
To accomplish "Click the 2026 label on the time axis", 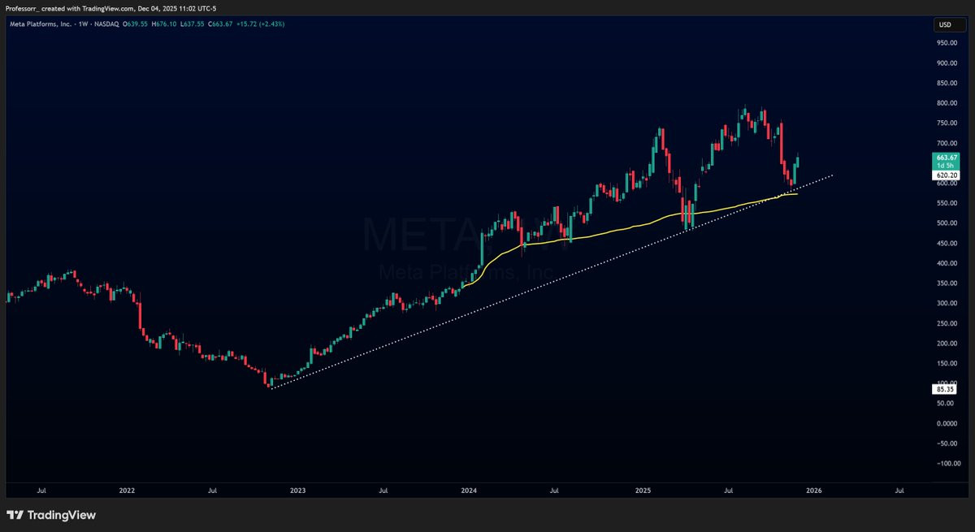I will tap(814, 491).
